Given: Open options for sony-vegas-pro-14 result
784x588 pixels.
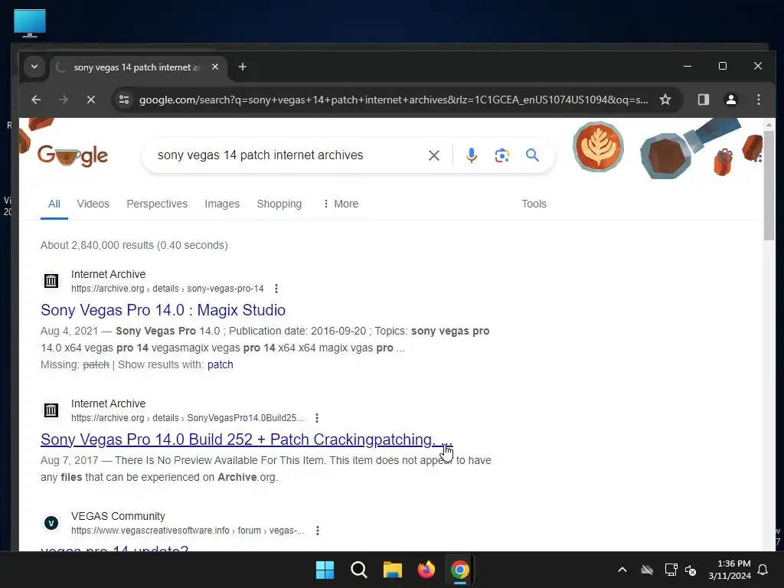Looking at the screenshot, I should [276, 289].
